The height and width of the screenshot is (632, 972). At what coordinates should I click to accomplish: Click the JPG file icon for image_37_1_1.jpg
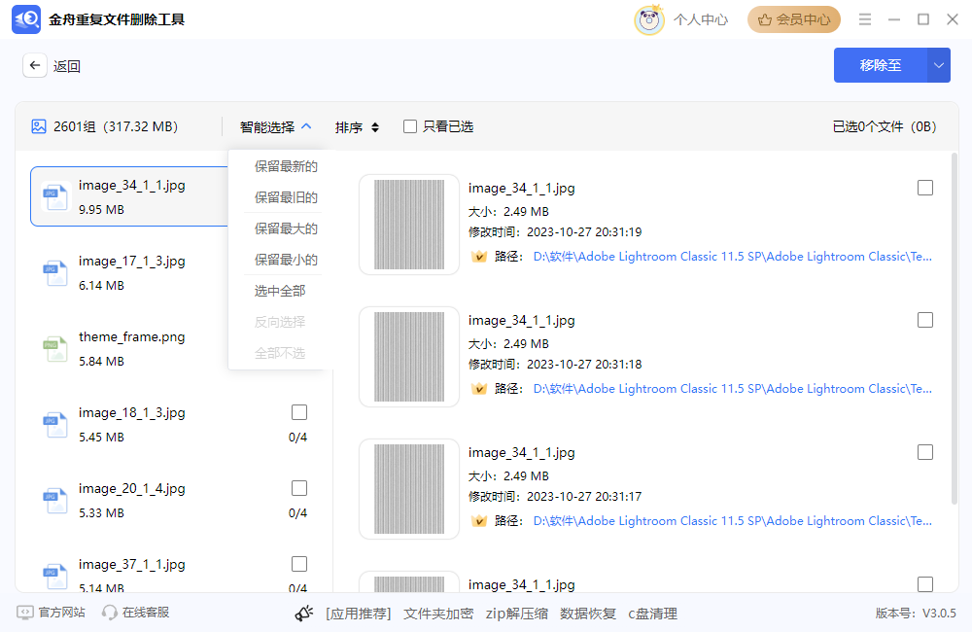tap(55, 577)
